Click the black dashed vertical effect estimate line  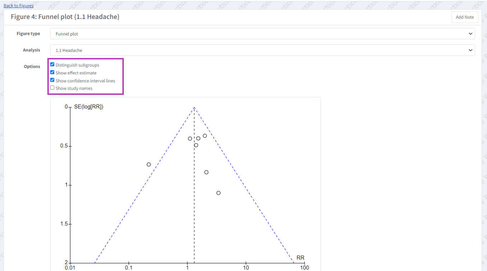tap(194, 215)
